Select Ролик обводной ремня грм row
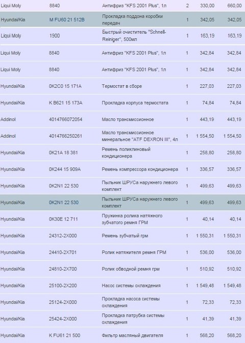This screenshot has width=245, height=343. [122, 269]
